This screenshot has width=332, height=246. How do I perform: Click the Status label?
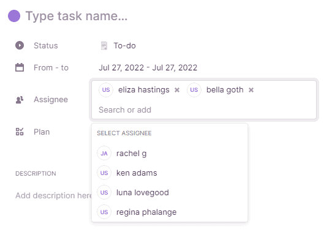(x=46, y=46)
